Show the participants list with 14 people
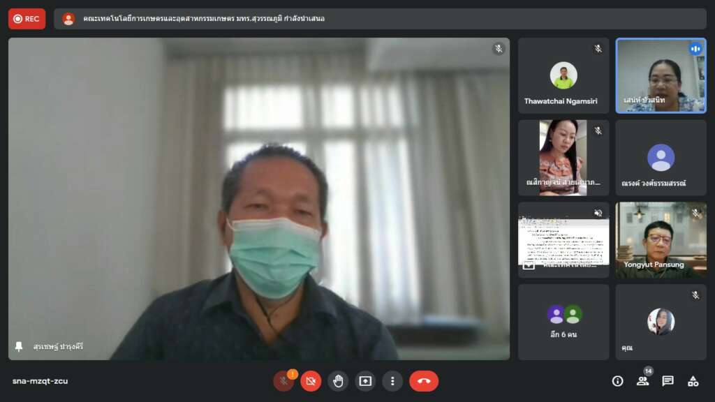Screen dimensions: 715x402 [642, 380]
